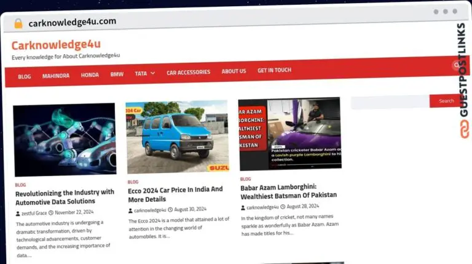Click author name zestful Grace
Viewport: 472px width, 264px height.
click(34, 213)
